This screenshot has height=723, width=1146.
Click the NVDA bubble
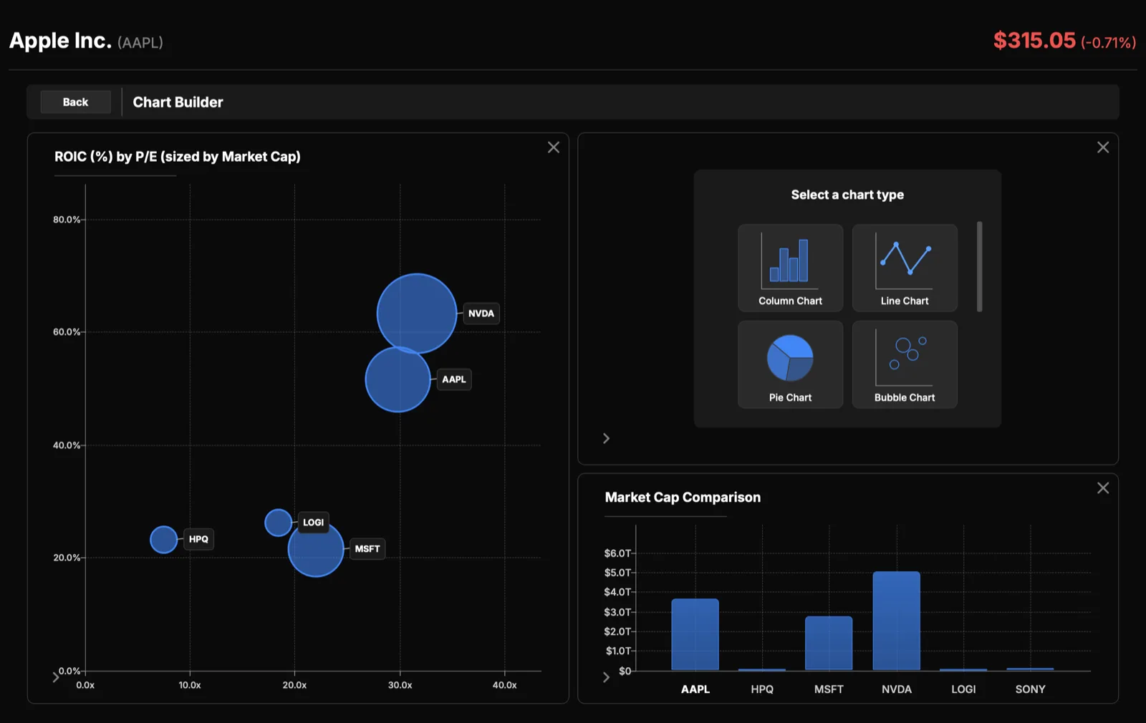[417, 314]
